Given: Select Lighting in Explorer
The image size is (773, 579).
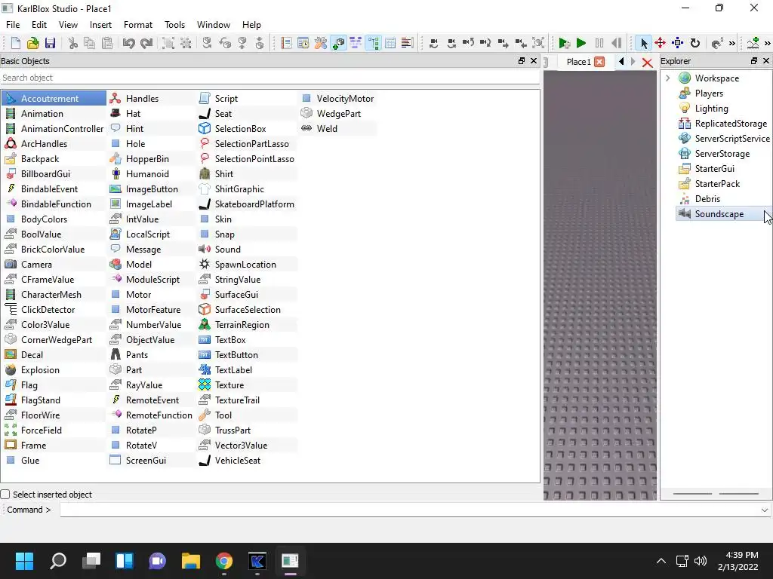Looking at the screenshot, I should pyautogui.click(x=711, y=109).
